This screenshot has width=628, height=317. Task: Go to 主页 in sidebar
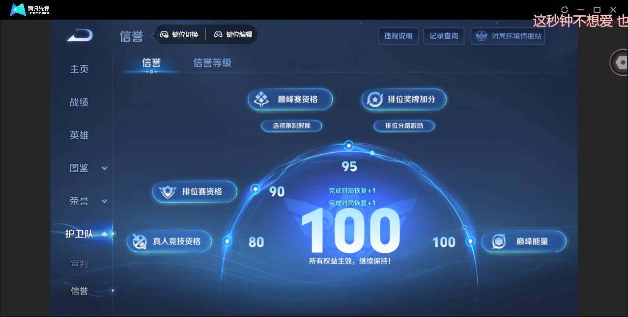click(79, 69)
